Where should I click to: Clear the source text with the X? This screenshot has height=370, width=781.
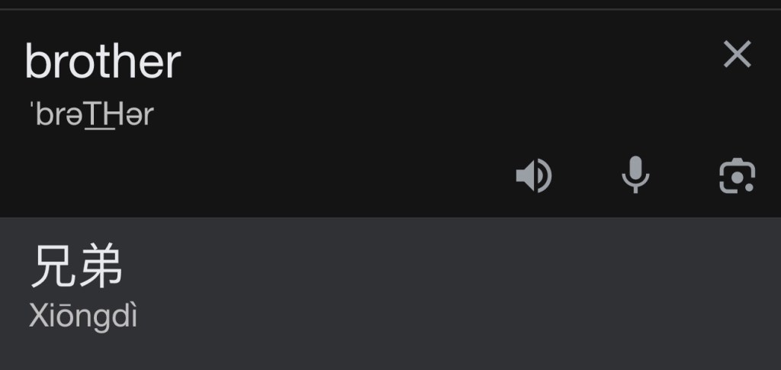(737, 53)
